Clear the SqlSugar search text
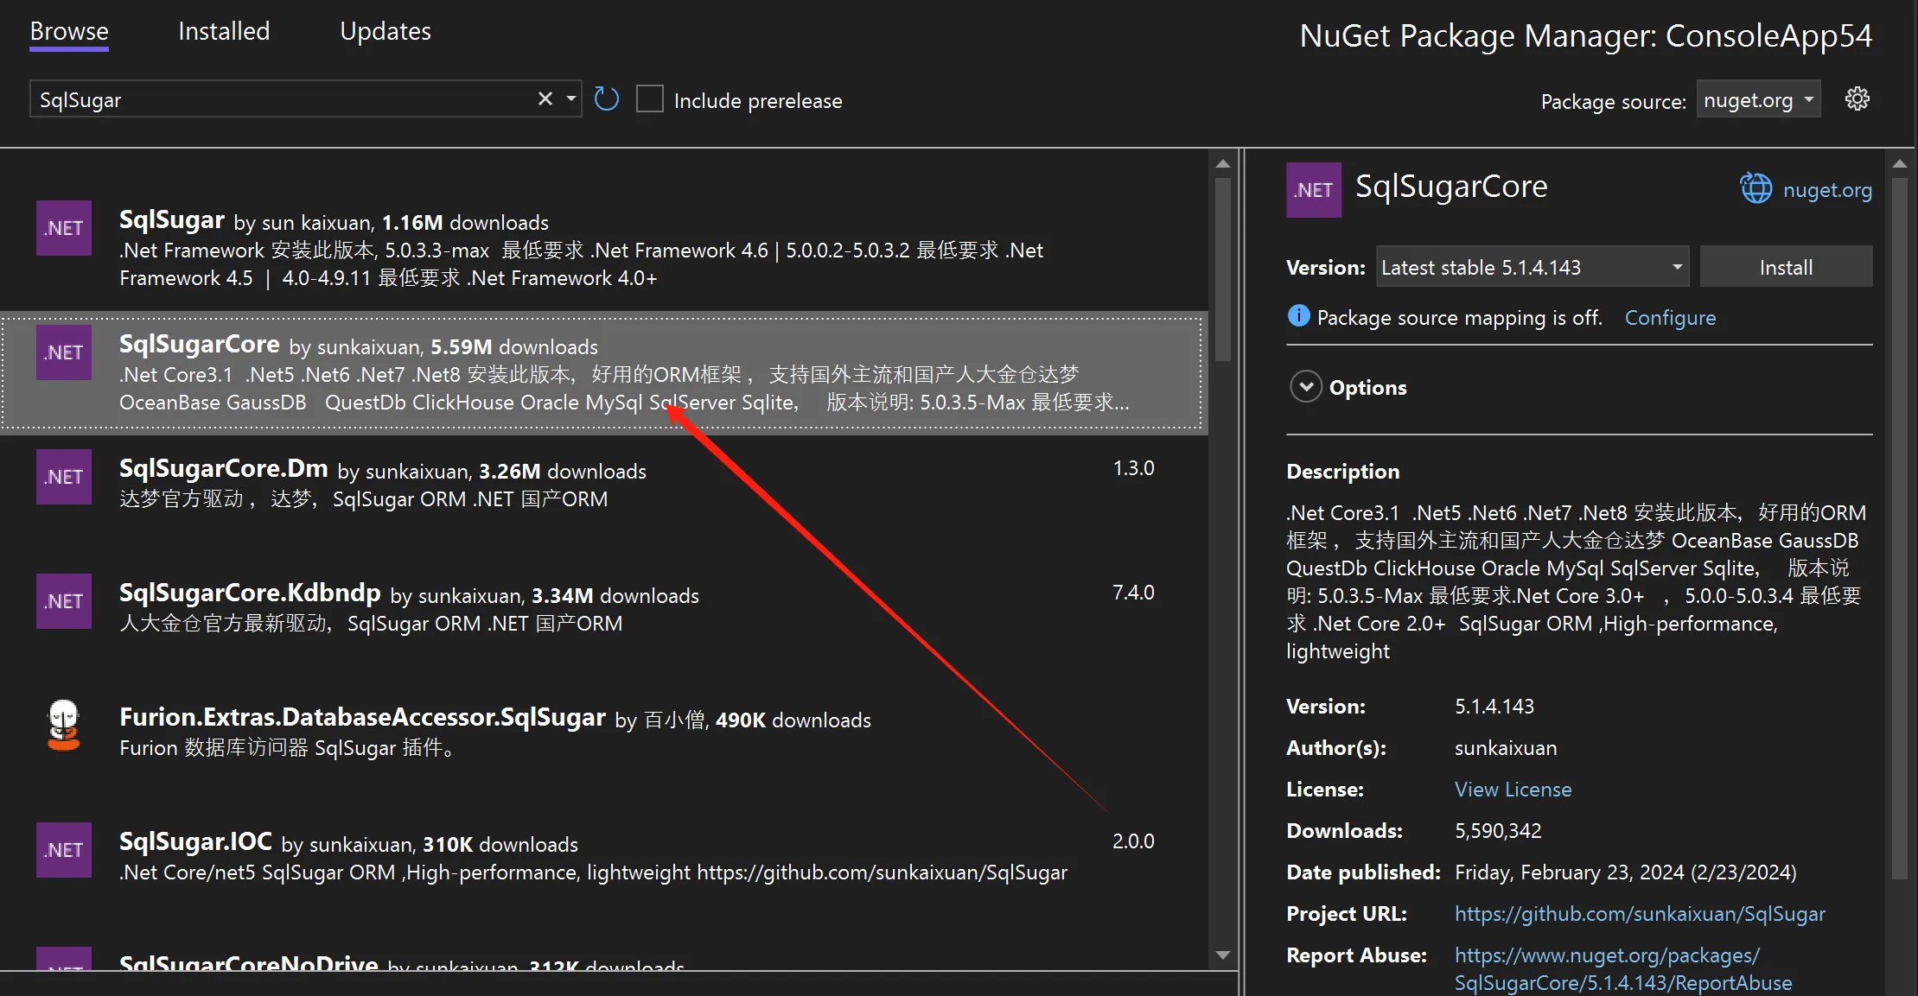The image size is (1918, 996). tap(545, 99)
